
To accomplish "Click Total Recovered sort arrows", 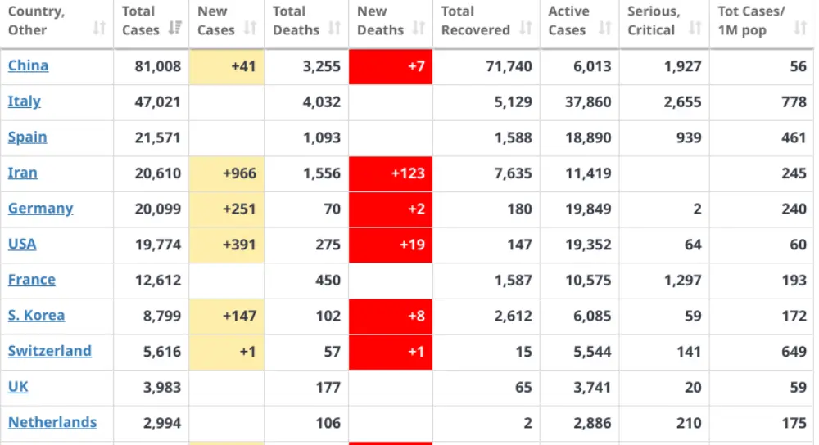I will (x=526, y=28).
